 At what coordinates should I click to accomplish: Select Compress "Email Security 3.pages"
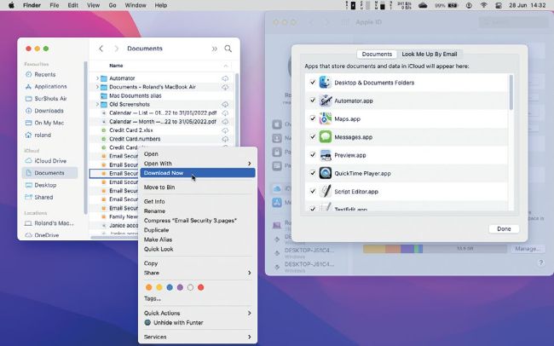[x=198, y=221]
